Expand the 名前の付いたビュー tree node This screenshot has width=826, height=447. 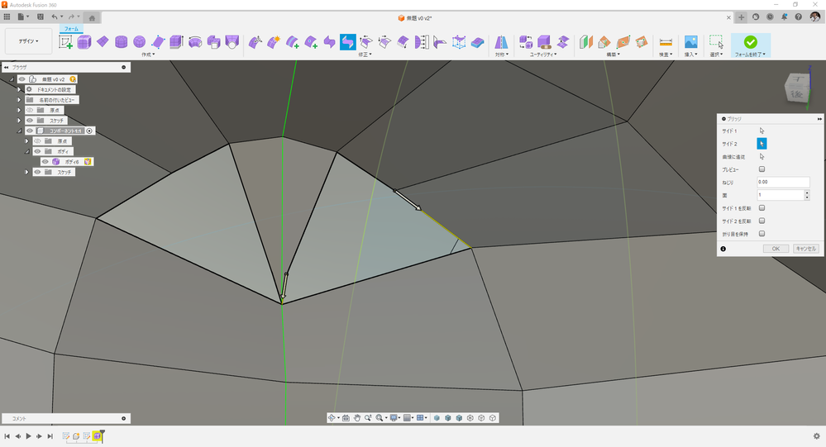point(20,99)
